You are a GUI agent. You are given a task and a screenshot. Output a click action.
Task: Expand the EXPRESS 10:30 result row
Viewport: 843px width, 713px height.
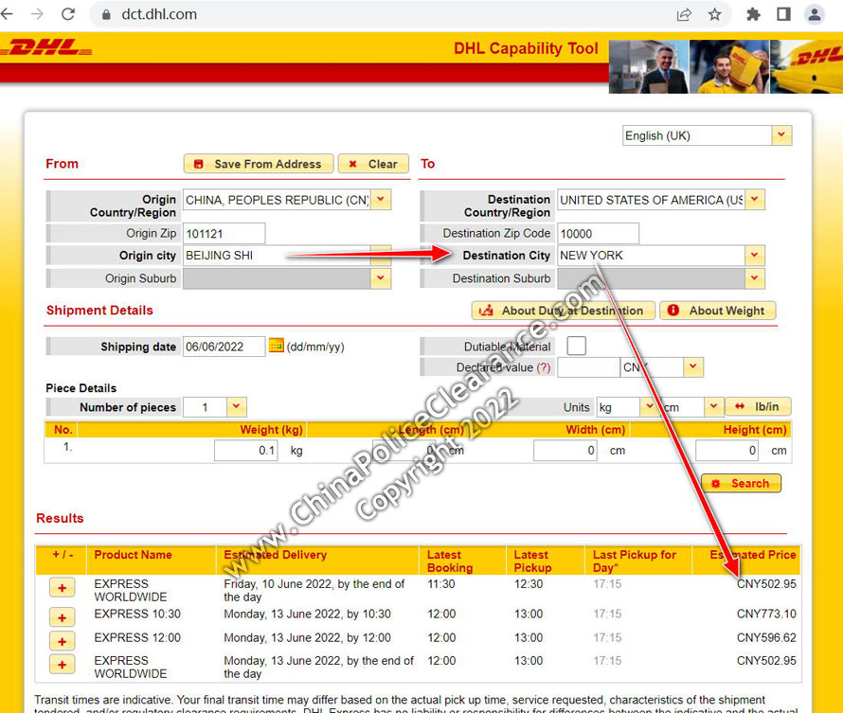point(63,617)
